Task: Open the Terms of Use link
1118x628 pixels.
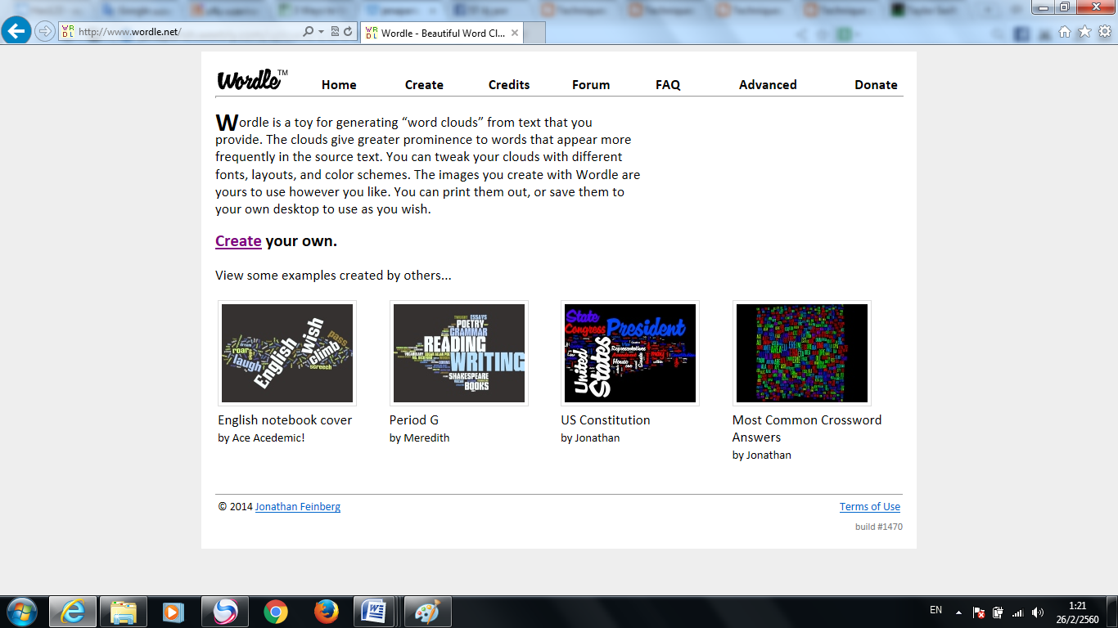Action: point(870,507)
